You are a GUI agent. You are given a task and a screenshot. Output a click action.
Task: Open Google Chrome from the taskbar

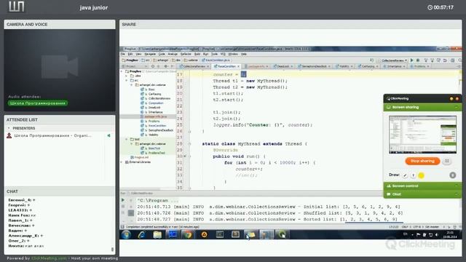(x=188, y=234)
